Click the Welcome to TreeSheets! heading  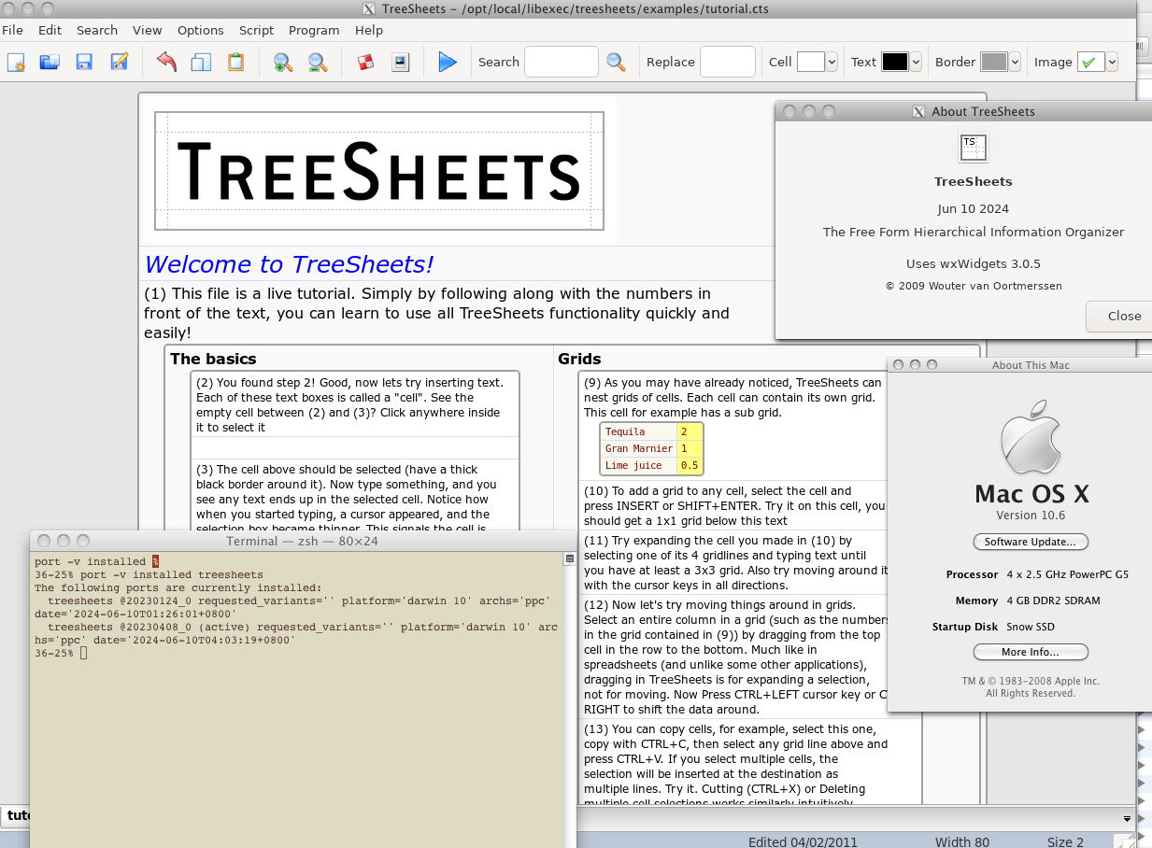point(289,264)
